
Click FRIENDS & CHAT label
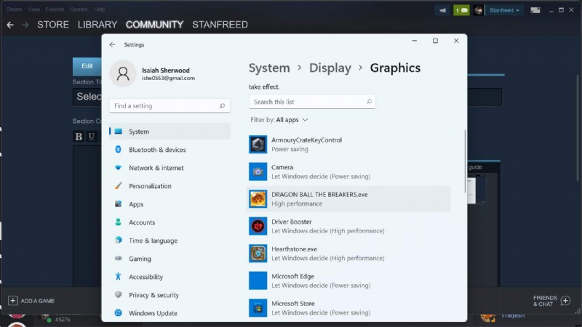click(545, 301)
